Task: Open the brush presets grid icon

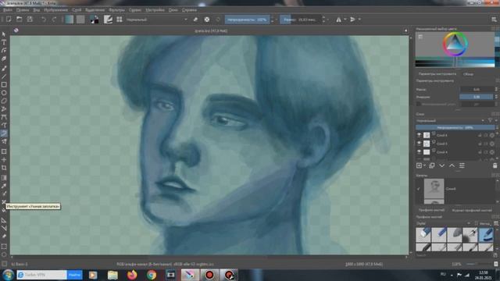Action: (x=120, y=20)
